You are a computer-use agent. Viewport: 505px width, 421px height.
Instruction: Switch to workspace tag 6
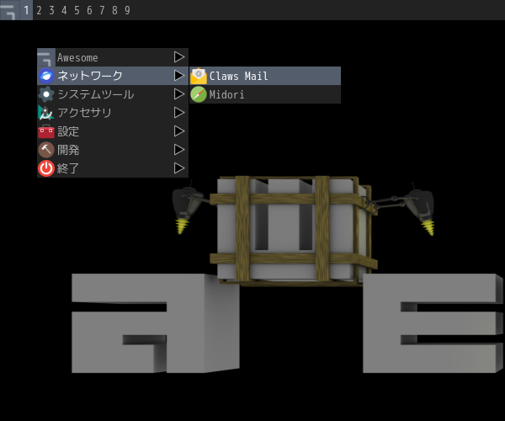tap(89, 10)
